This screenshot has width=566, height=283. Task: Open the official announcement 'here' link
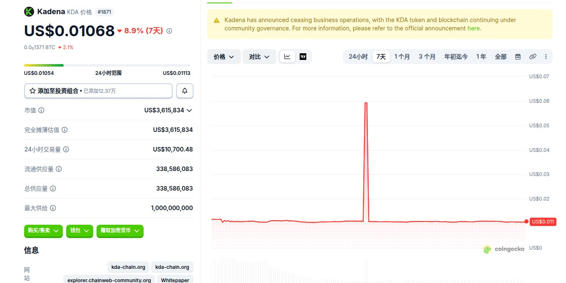(x=474, y=28)
